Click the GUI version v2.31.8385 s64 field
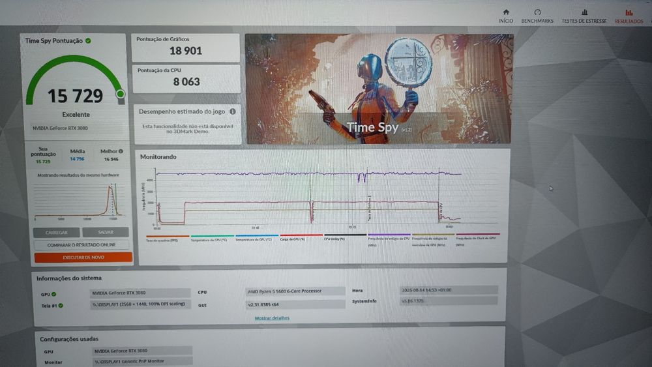The height and width of the screenshot is (367, 652). 295,304
